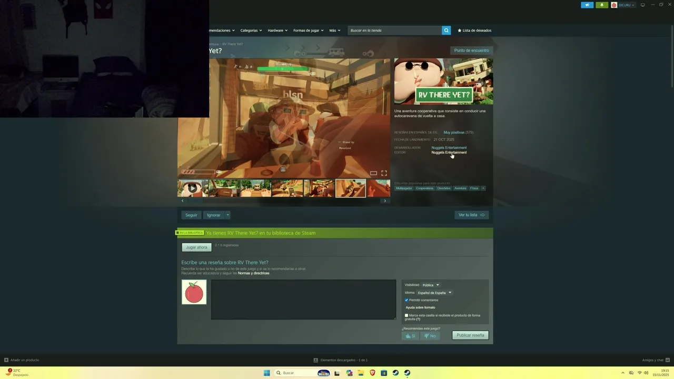674x379 pixels.
Task: Click the Añadir un producto plus icon
Action: [x=6, y=360]
